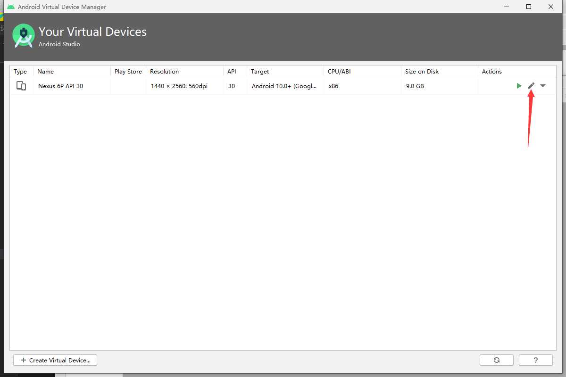566x377 pixels.
Task: Click Create Virtual Device button
Action: (55, 360)
